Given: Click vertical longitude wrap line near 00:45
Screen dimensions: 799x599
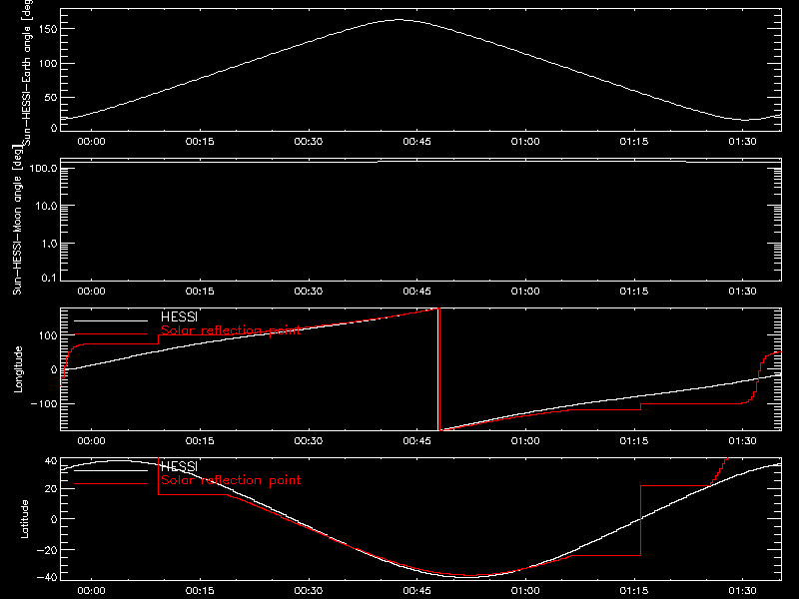Looking at the screenshot, I should (x=438, y=369).
